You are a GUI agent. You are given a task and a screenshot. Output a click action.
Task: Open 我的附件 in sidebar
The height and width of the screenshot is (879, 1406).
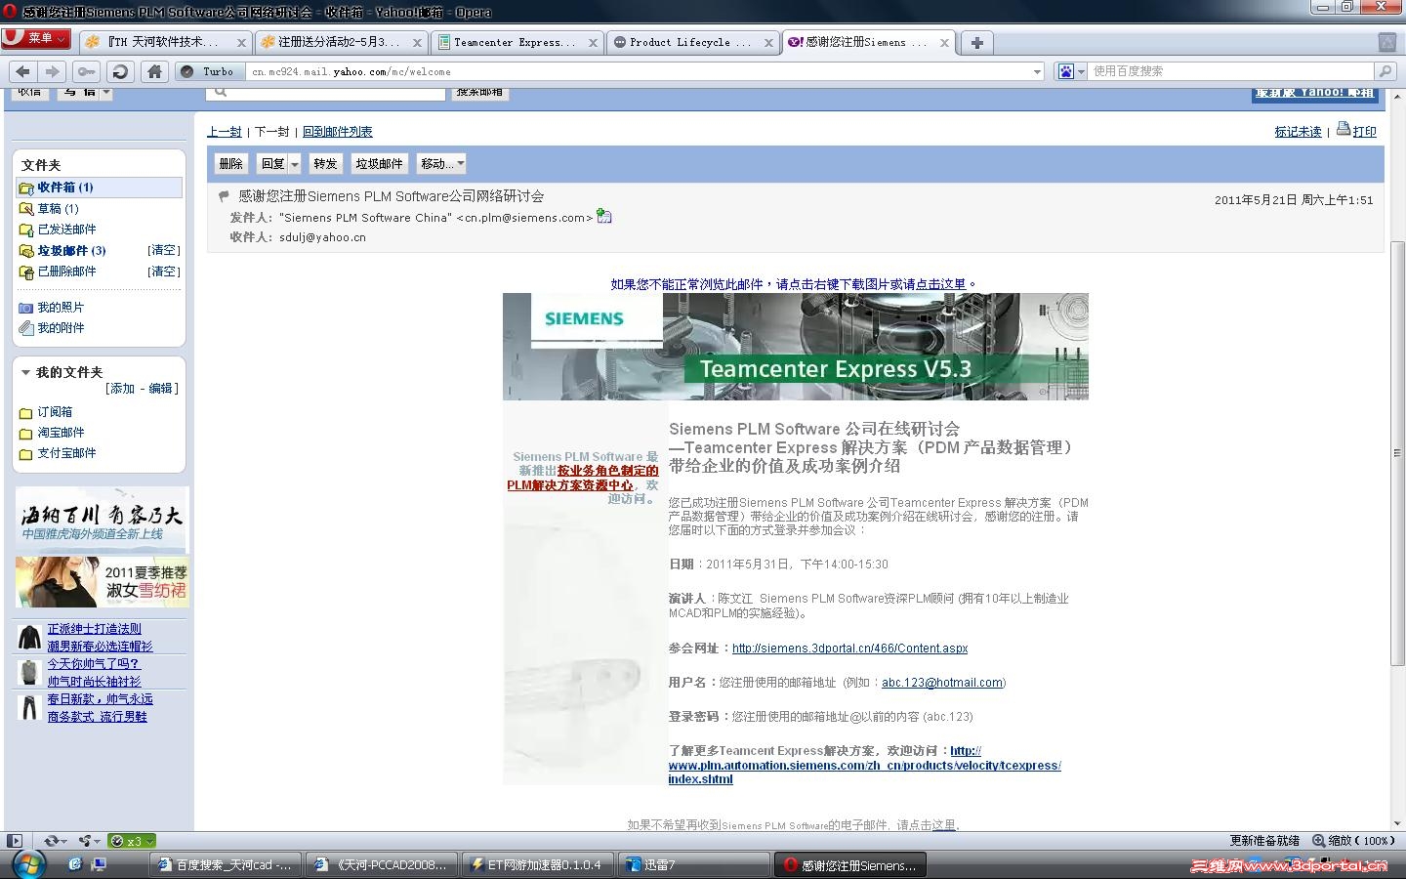pos(61,328)
